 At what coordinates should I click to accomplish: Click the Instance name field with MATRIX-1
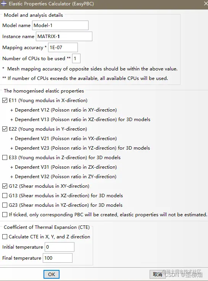tap(64, 37)
